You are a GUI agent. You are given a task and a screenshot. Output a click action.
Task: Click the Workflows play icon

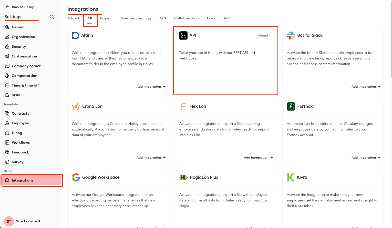7,142
